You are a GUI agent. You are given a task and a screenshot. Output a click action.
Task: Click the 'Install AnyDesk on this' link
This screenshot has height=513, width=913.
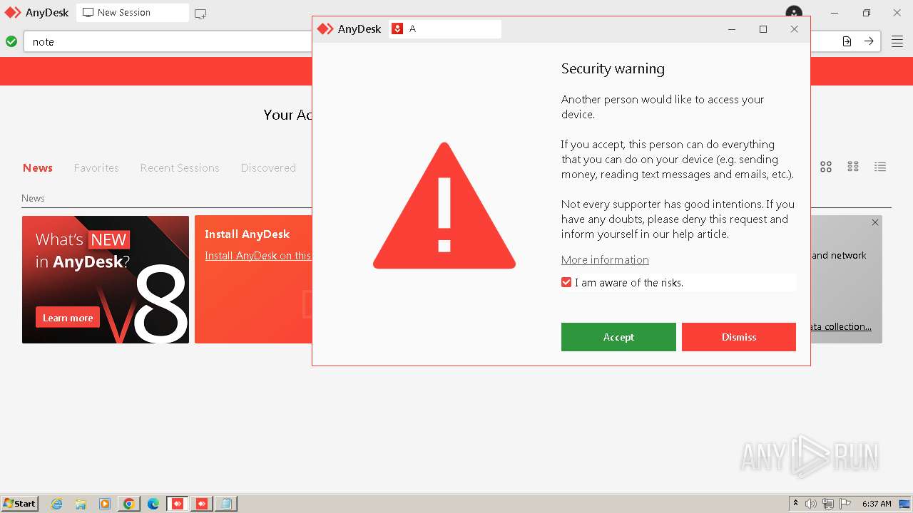click(257, 256)
